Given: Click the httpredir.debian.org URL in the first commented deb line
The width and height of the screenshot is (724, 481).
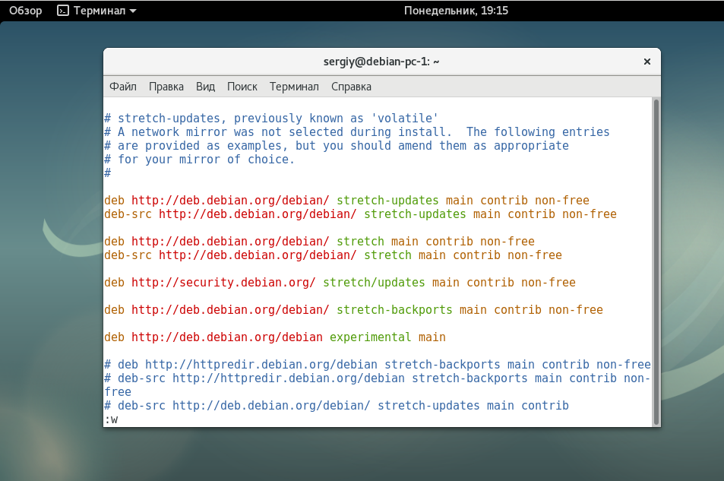Looking at the screenshot, I should pyautogui.click(x=261, y=365).
